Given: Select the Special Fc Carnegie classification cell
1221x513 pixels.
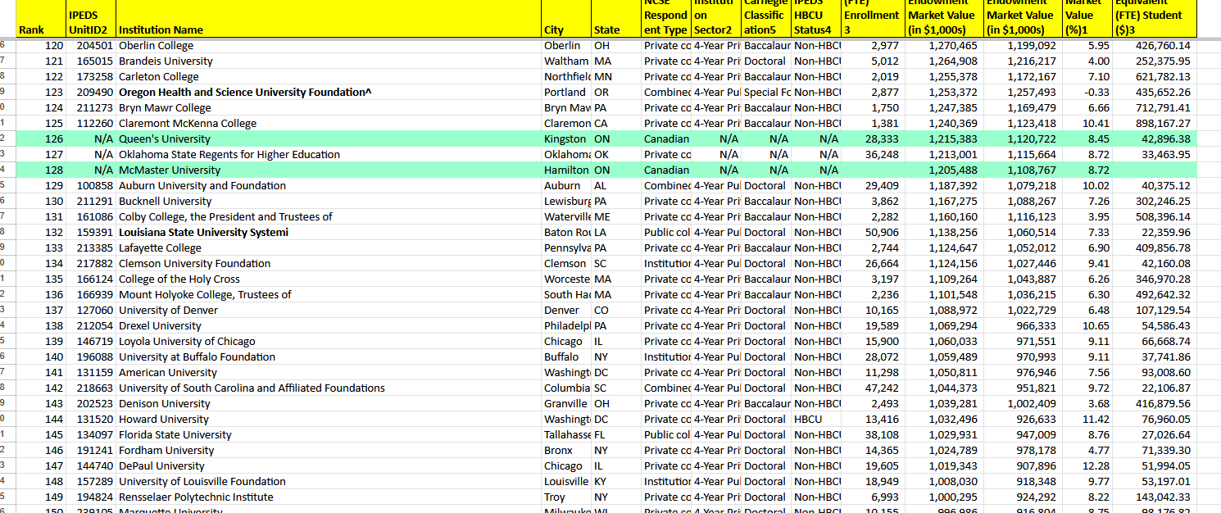Looking at the screenshot, I should tap(767, 93).
